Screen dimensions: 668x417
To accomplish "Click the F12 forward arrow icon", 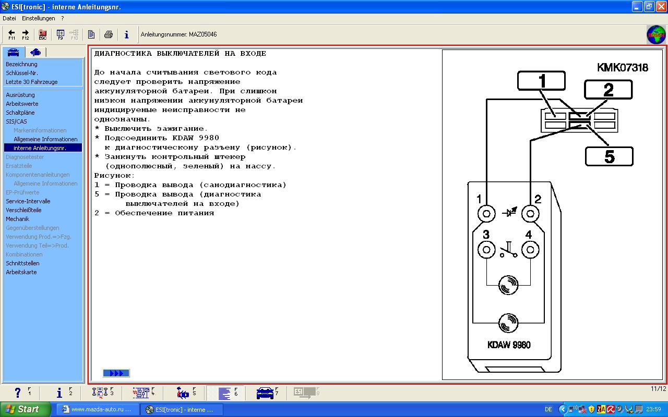I will tap(25, 34).
